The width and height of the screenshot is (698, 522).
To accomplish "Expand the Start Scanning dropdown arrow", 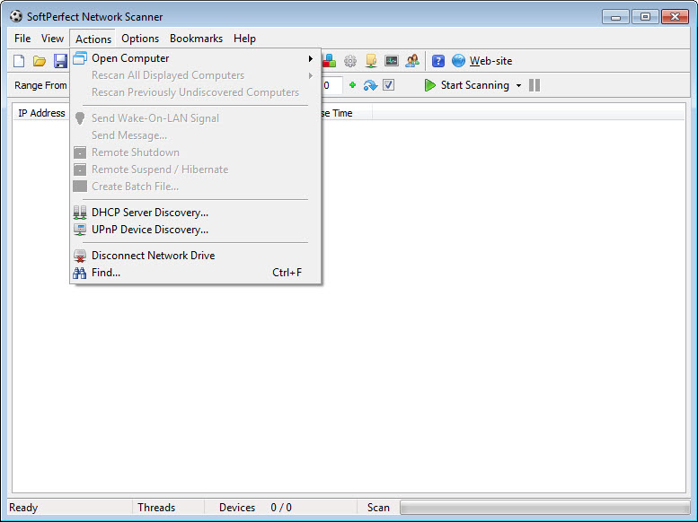I will pyautogui.click(x=518, y=85).
